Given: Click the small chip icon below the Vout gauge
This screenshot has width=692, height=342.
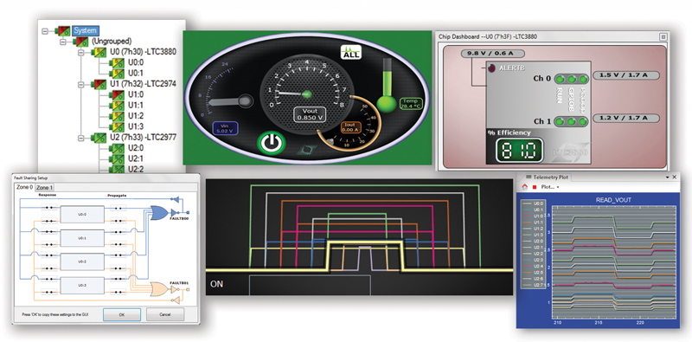Looking at the screenshot, I should [304, 151].
